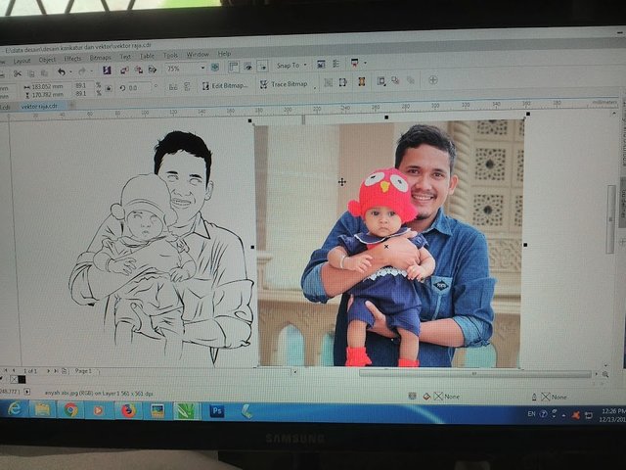Click the circled plus Quick customize icon

click(x=432, y=80)
